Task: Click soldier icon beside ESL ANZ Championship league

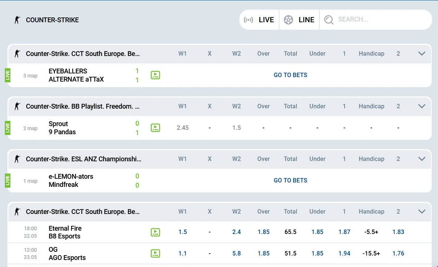Action: tap(17, 159)
